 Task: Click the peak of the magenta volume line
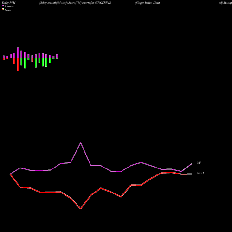tap(81, 143)
